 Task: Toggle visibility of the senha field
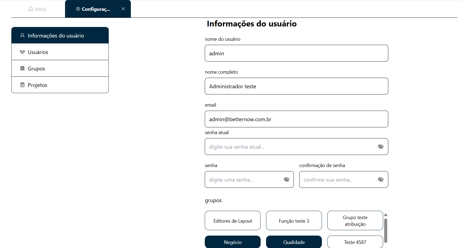click(x=286, y=179)
